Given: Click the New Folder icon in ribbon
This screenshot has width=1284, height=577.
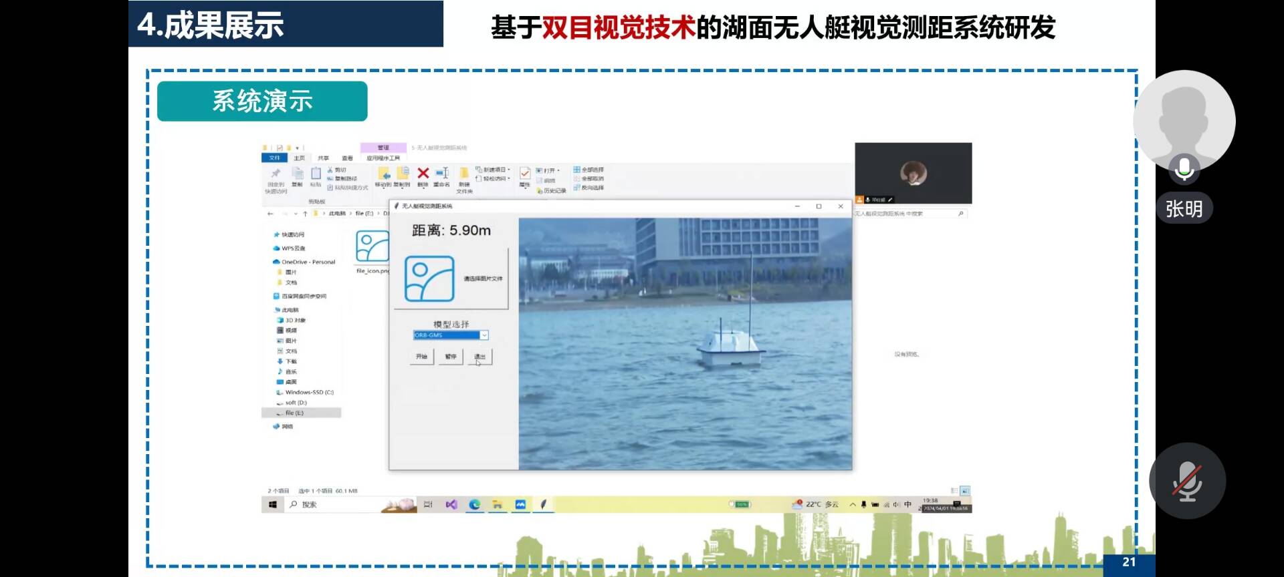Looking at the screenshot, I should (464, 176).
